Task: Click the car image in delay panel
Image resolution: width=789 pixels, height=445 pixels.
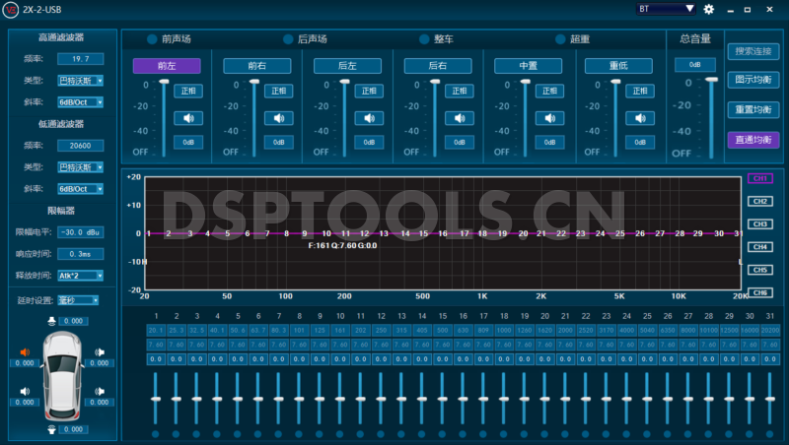Action: tap(62, 375)
